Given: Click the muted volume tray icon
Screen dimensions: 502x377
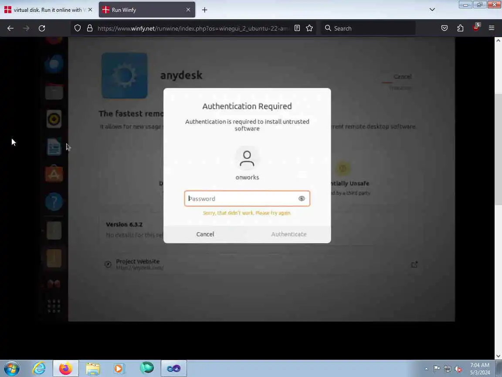Looking at the screenshot, I should point(458,369).
